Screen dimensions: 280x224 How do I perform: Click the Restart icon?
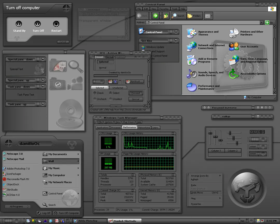[x=56, y=24]
